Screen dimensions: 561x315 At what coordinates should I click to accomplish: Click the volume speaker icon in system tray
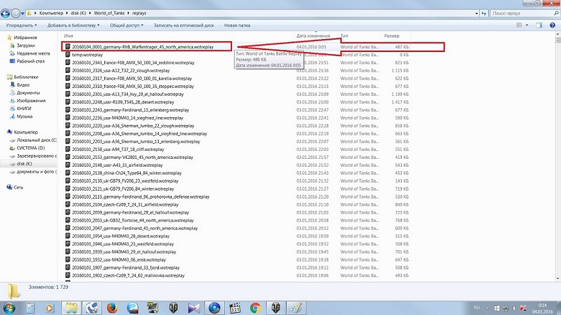tap(514, 308)
